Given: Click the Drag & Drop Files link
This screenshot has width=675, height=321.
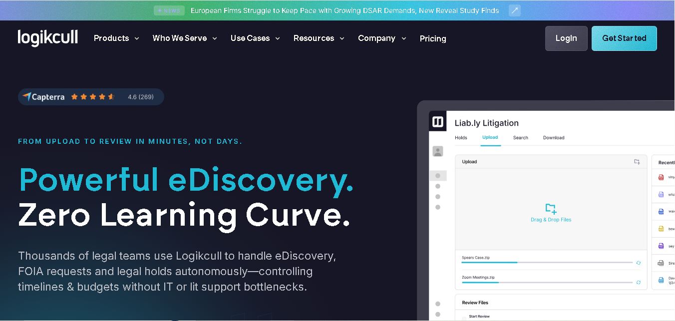Looking at the screenshot, I should (551, 220).
